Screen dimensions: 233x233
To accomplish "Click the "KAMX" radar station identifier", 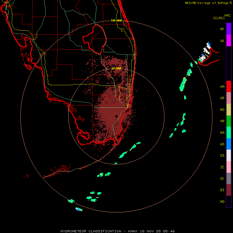I will 133,231.
